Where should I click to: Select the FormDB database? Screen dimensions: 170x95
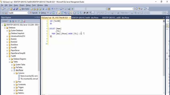14,47
